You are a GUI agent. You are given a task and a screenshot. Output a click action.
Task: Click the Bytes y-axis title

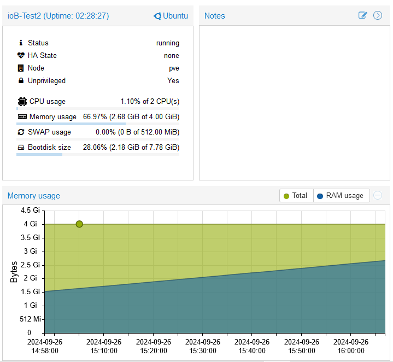[x=14, y=272]
